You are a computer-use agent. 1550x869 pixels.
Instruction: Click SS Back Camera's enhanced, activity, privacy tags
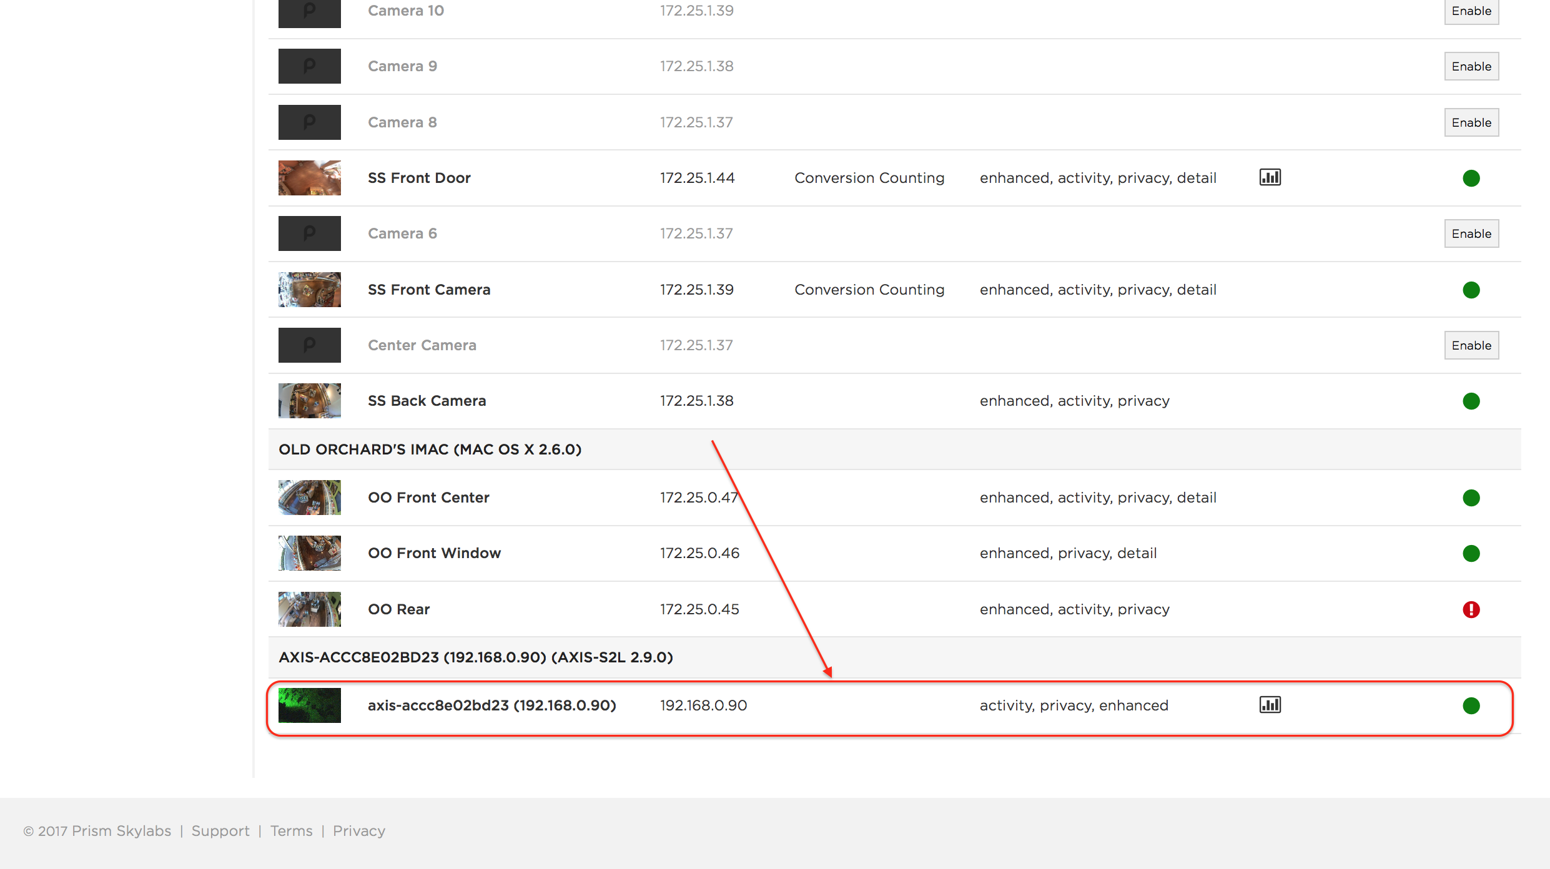coord(1074,401)
